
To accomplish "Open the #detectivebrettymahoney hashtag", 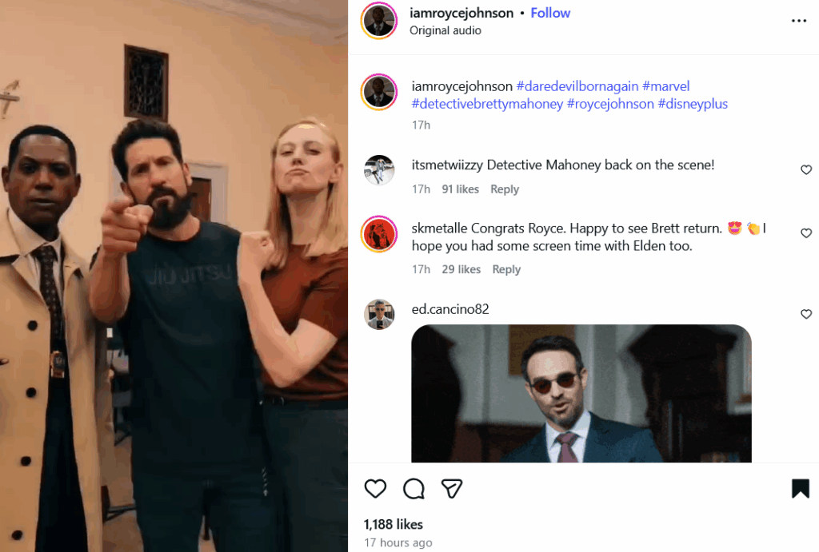I will 487,104.
